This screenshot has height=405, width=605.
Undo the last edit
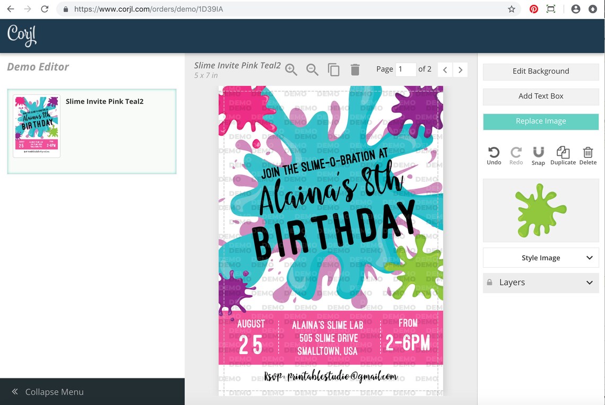point(494,154)
